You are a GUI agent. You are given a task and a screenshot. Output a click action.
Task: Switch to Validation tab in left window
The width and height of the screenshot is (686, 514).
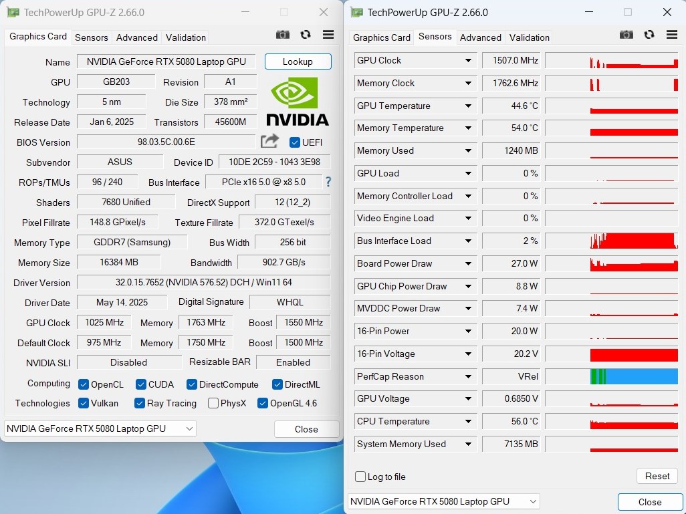[x=185, y=37]
